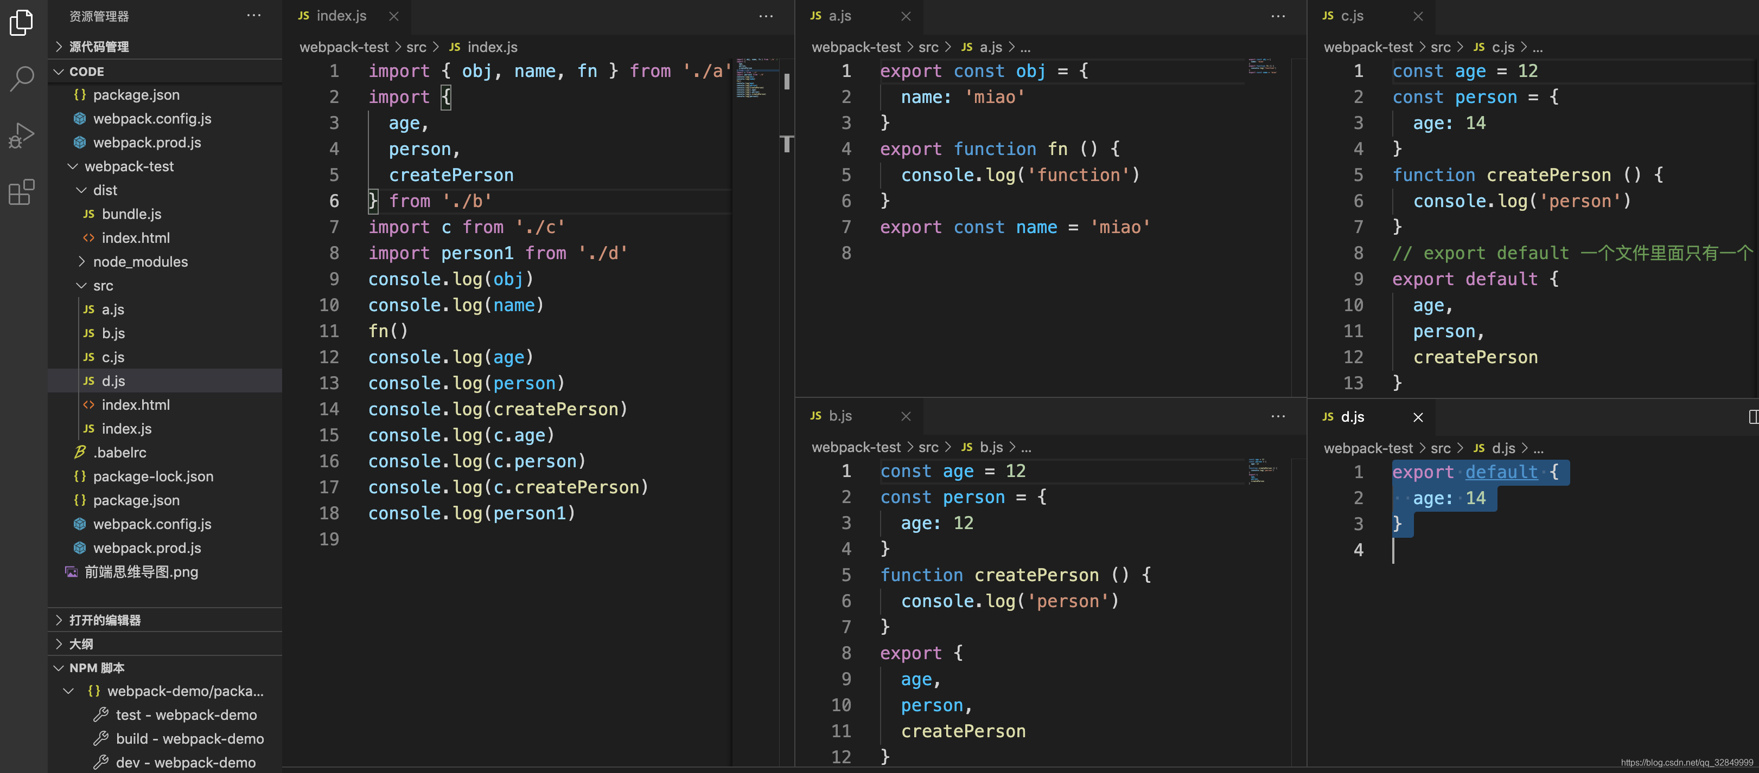Open the Extensions view icon
The width and height of the screenshot is (1759, 773).
(x=22, y=192)
